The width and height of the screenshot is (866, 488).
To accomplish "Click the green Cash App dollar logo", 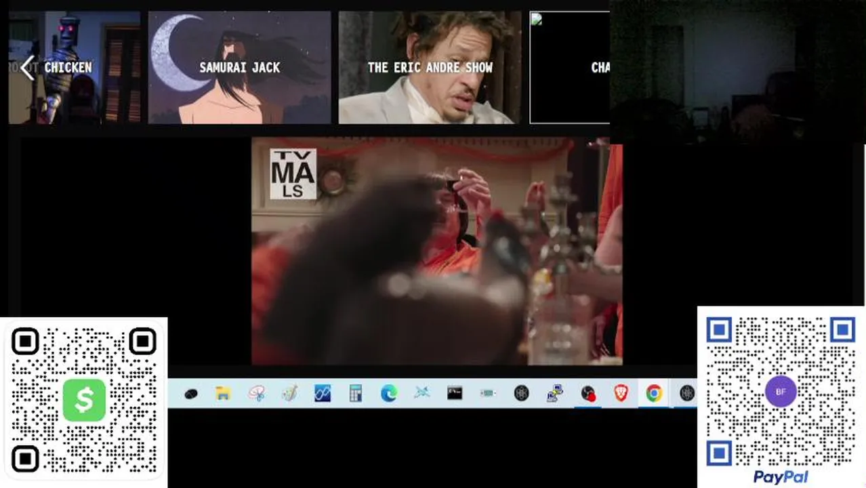I will point(84,400).
